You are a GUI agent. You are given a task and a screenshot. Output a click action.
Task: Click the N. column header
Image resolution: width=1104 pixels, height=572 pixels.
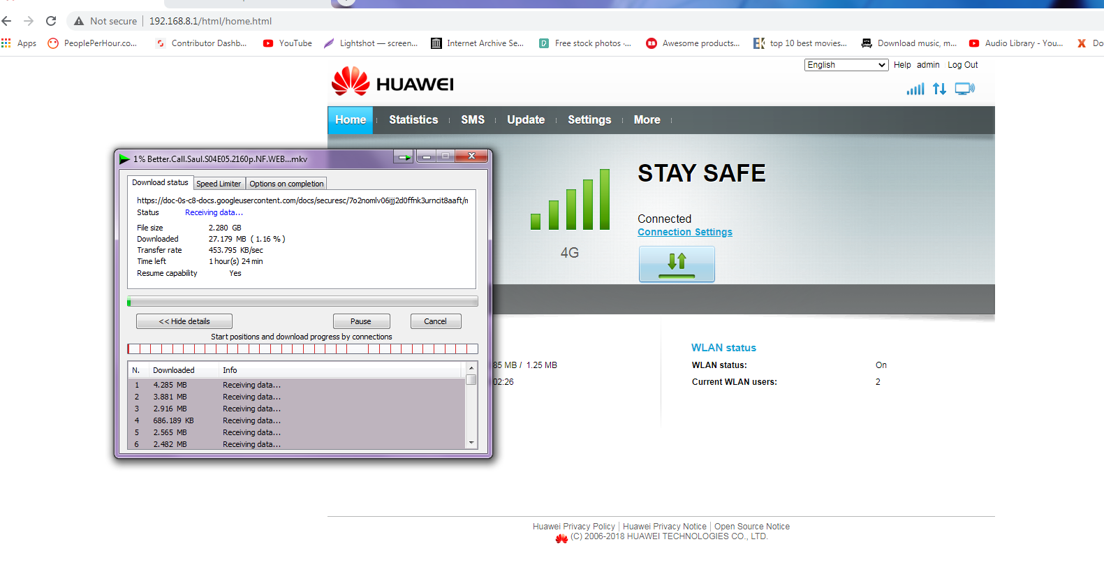click(x=138, y=370)
